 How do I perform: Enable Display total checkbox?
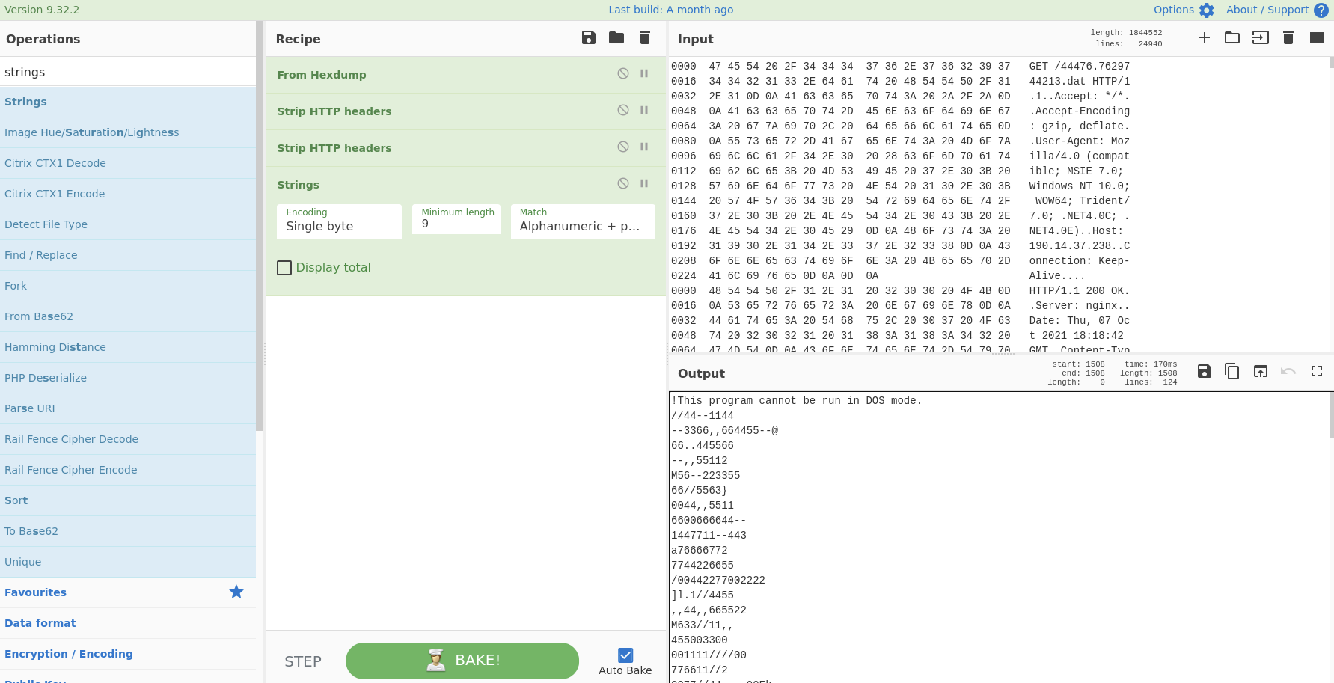(284, 268)
